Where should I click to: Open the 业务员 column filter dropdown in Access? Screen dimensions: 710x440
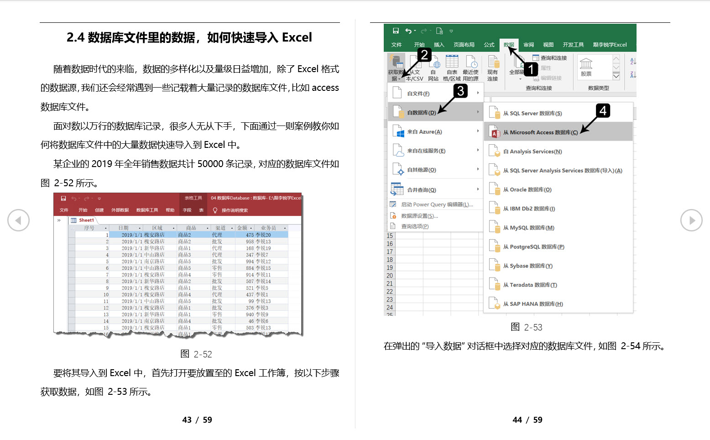tap(285, 228)
